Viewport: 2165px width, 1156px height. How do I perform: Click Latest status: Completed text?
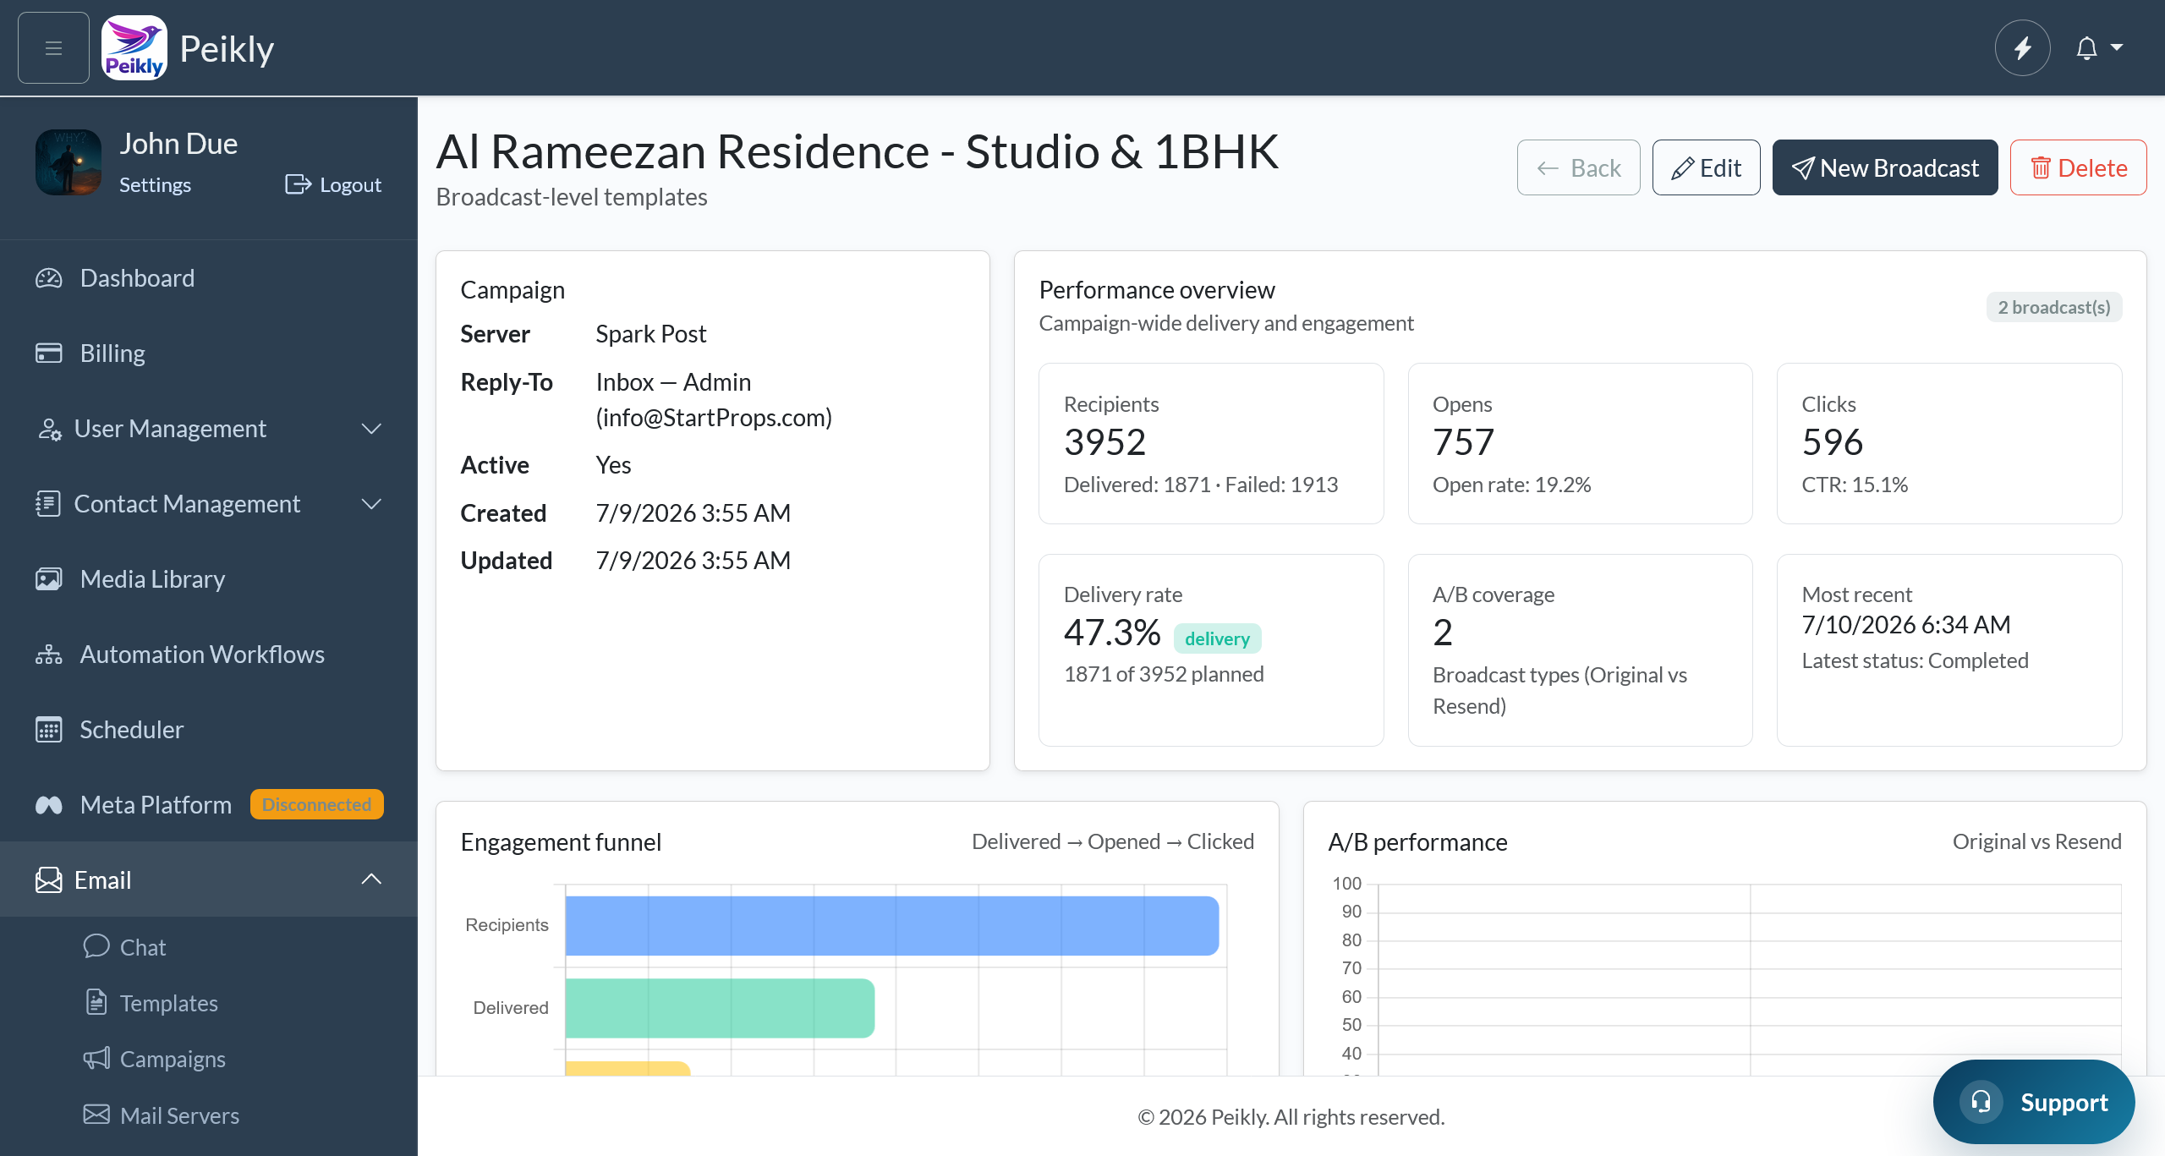pyautogui.click(x=1915, y=660)
